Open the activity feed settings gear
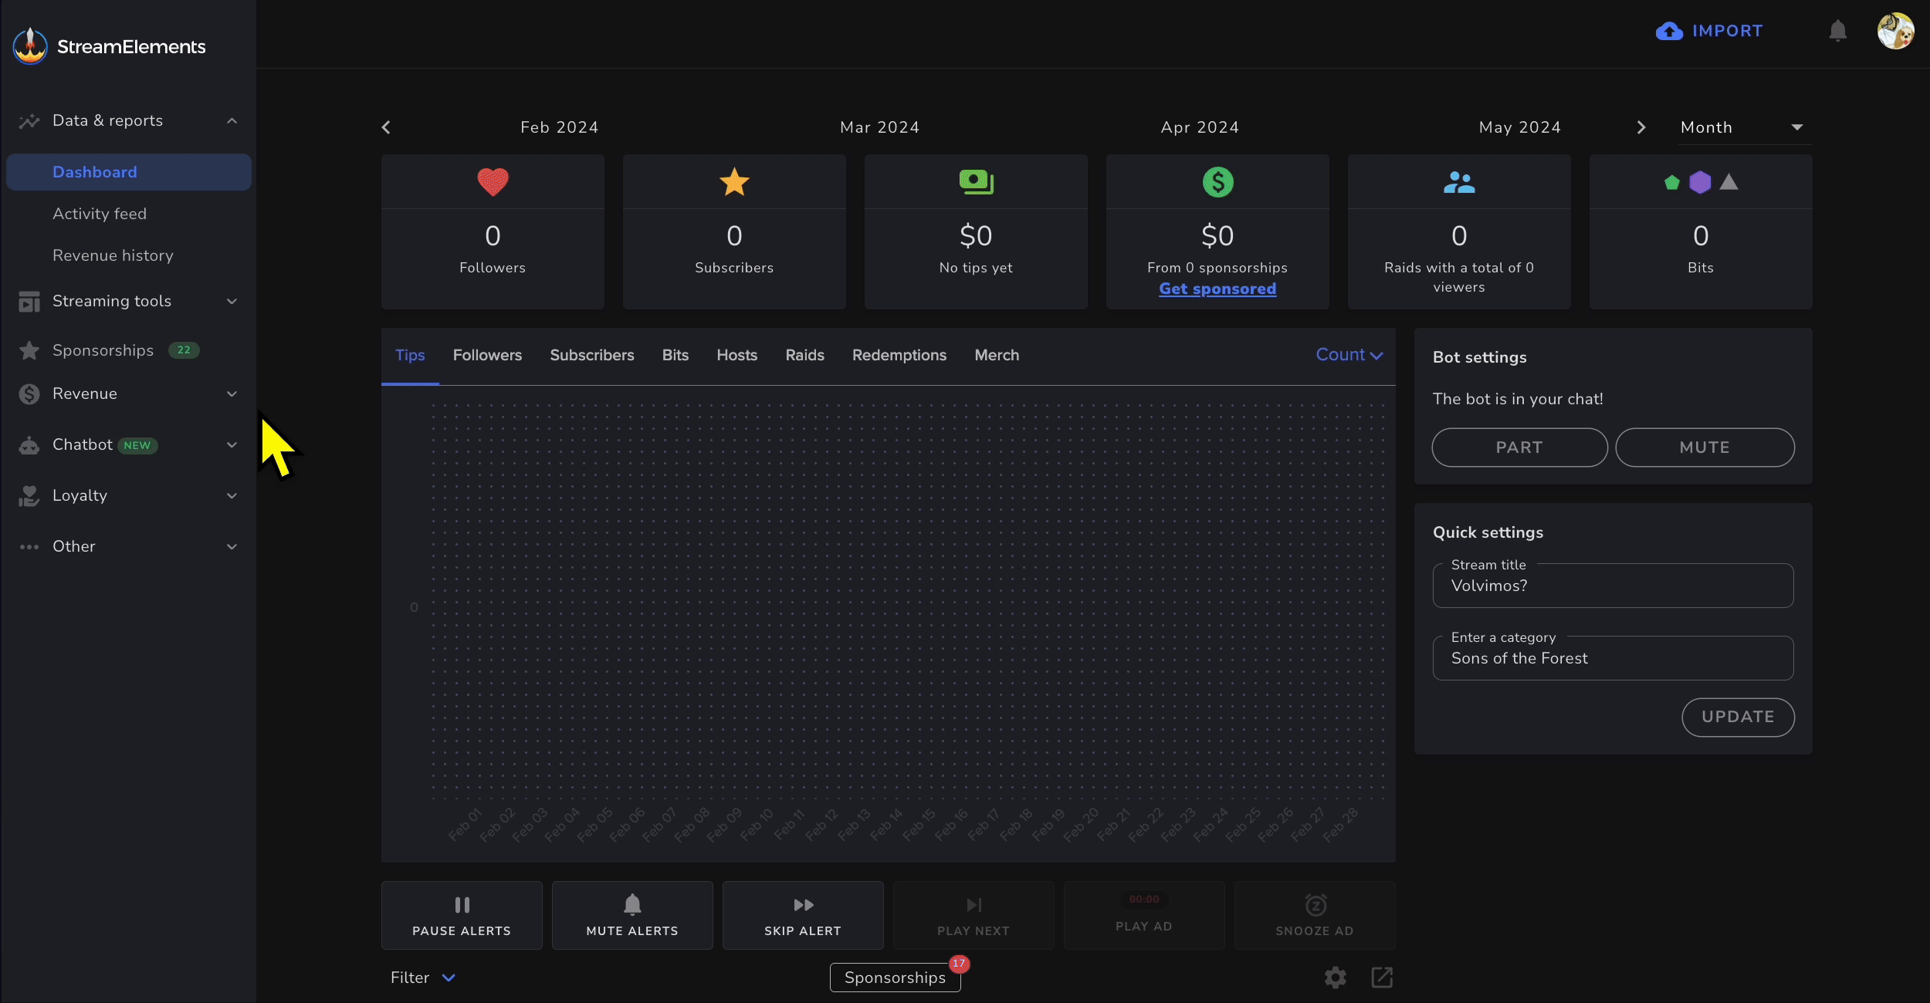 click(1336, 978)
